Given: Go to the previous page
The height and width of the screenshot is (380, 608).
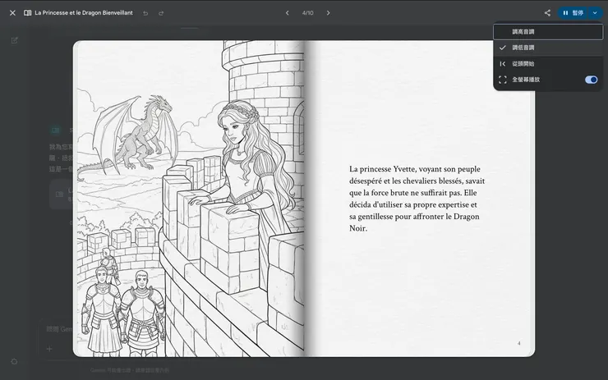Looking at the screenshot, I should click(288, 13).
